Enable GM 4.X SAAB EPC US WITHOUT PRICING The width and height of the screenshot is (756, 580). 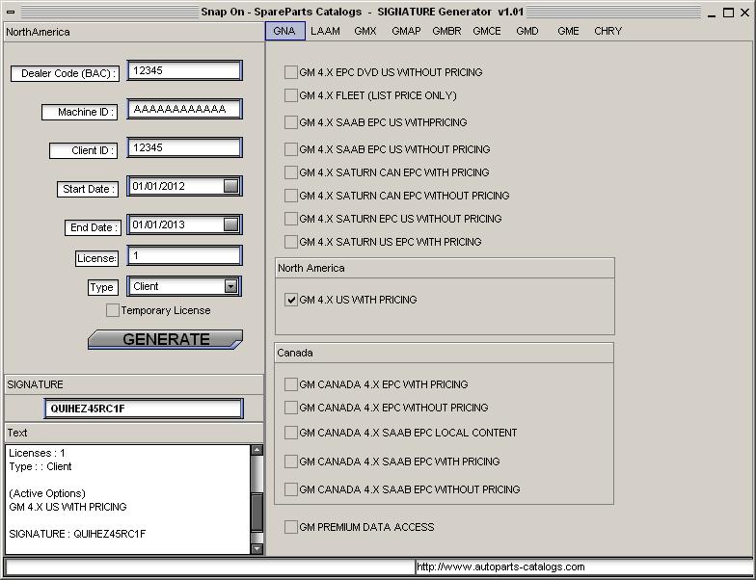[291, 149]
